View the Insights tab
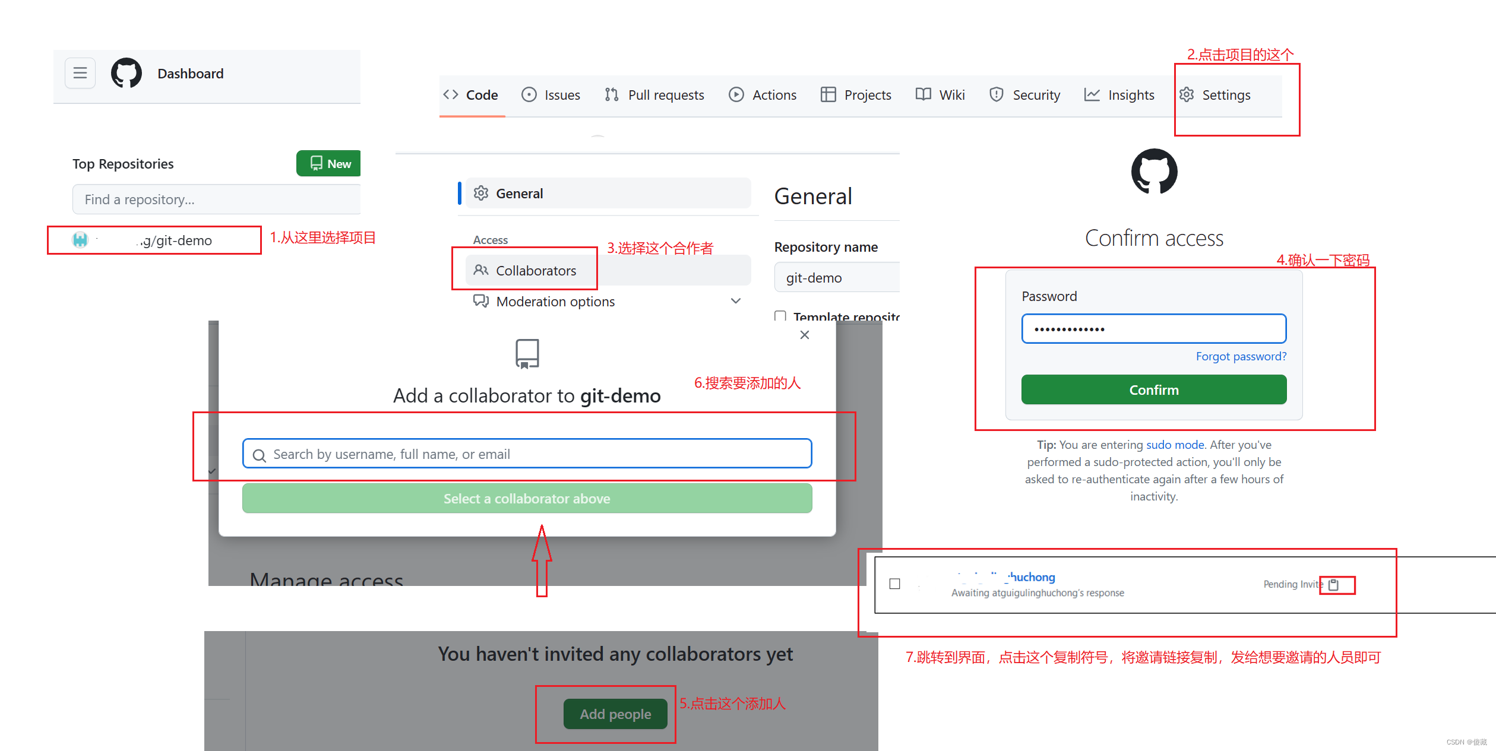 (x=1119, y=95)
